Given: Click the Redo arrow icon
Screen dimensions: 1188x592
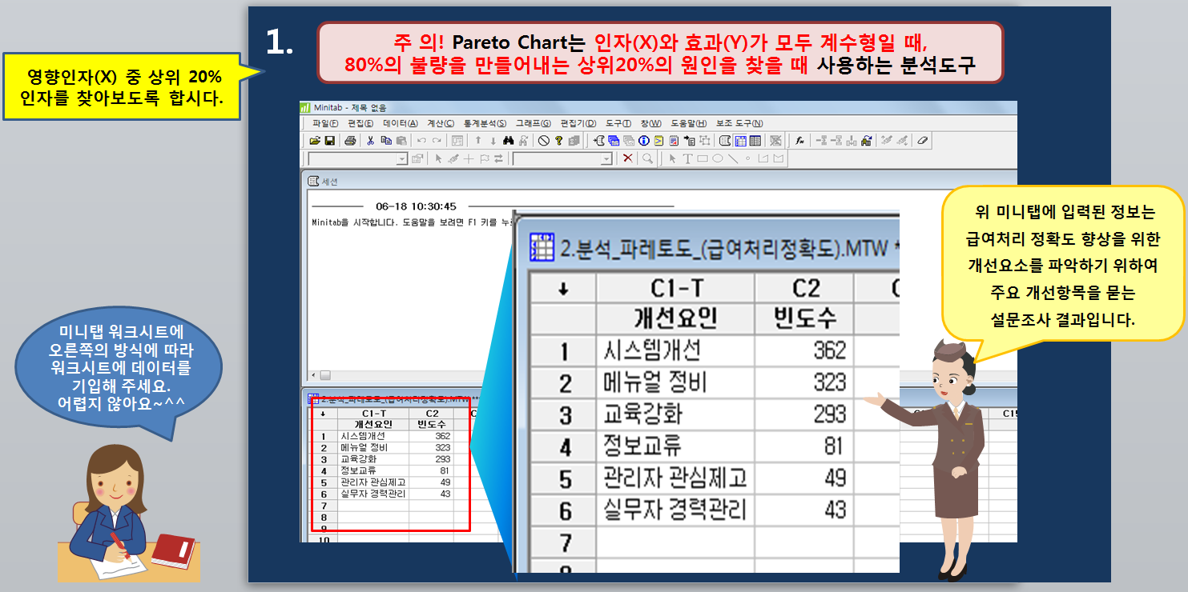Looking at the screenshot, I should [437, 140].
